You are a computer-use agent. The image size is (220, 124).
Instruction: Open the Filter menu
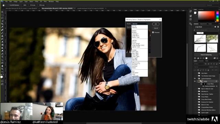(36, 1)
